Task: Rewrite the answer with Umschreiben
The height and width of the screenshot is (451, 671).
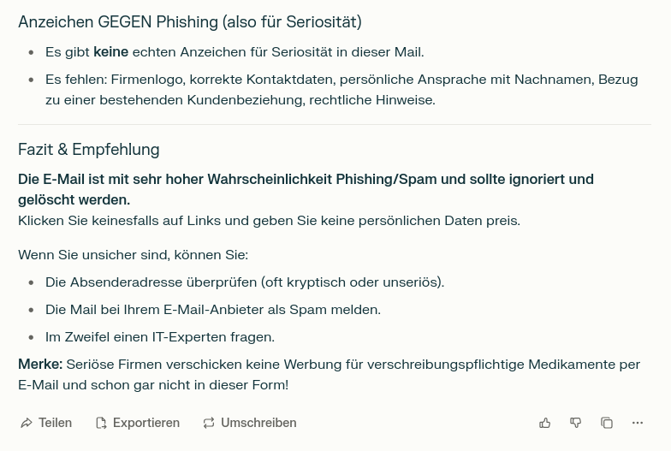Action: tap(249, 423)
